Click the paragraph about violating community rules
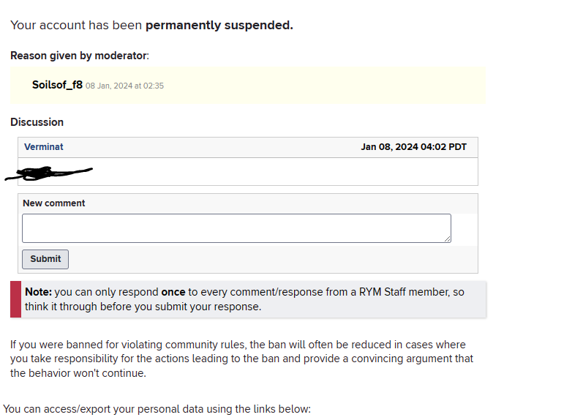 tap(241, 359)
